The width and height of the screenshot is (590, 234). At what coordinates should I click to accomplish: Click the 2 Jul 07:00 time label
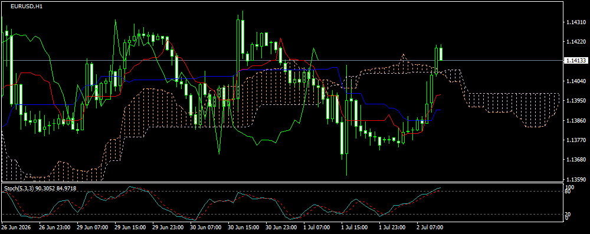click(430, 228)
